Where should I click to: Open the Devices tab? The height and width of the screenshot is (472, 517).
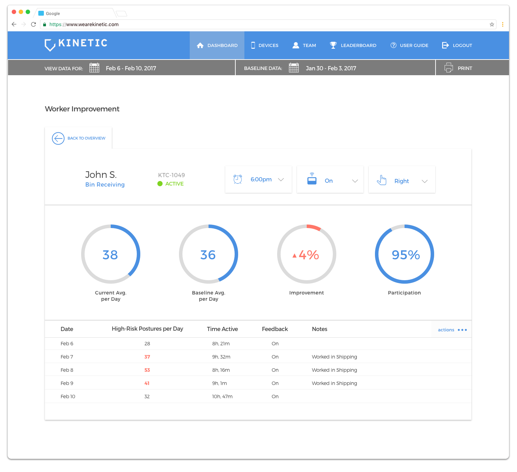(265, 45)
